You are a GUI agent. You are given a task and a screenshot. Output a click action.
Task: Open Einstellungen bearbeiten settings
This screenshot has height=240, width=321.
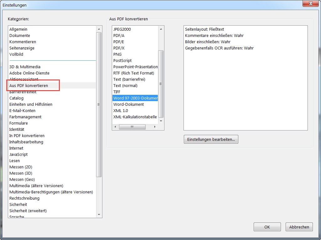[211, 139]
